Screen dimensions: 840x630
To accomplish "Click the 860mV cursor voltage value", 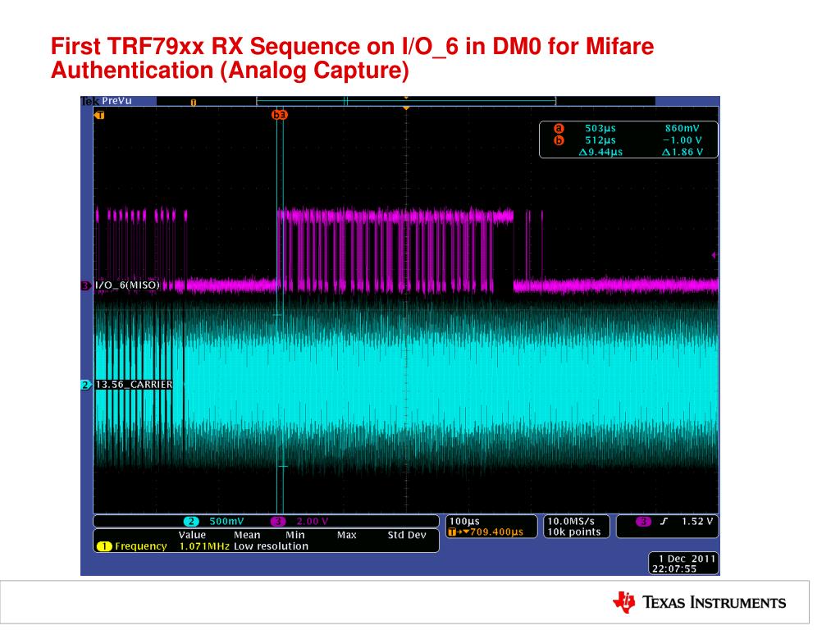I will pyautogui.click(x=682, y=129).
